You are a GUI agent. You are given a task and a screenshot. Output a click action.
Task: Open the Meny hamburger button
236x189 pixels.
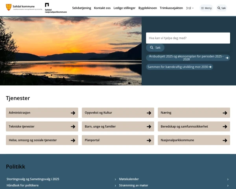(x=206, y=8)
